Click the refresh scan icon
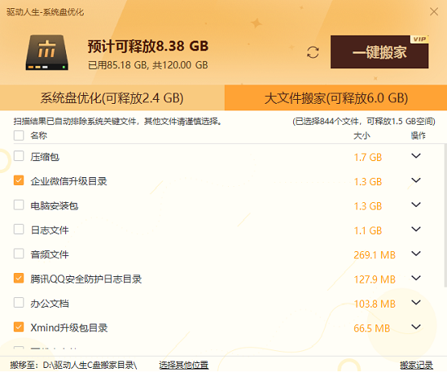Image resolution: width=447 pixels, height=372 pixels. coord(312,52)
